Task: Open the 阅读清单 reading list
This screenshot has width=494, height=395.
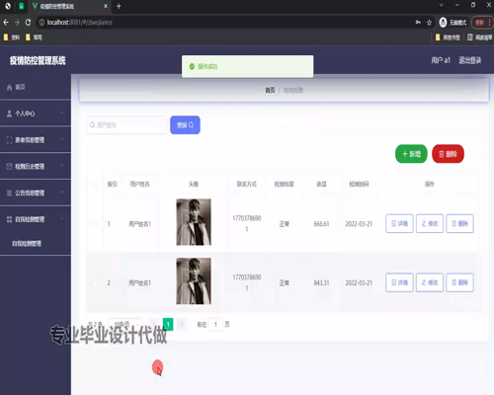Action: point(480,38)
